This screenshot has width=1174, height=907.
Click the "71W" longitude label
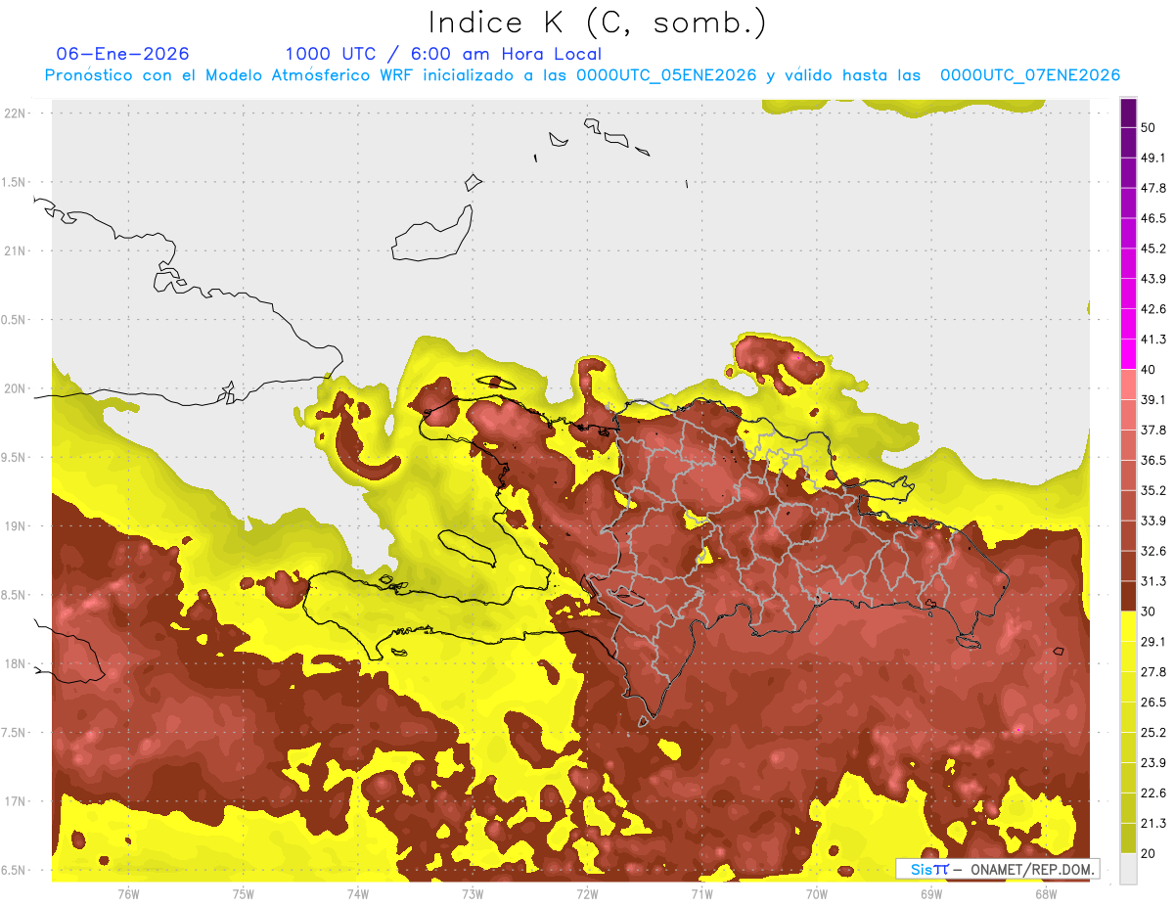point(701,894)
